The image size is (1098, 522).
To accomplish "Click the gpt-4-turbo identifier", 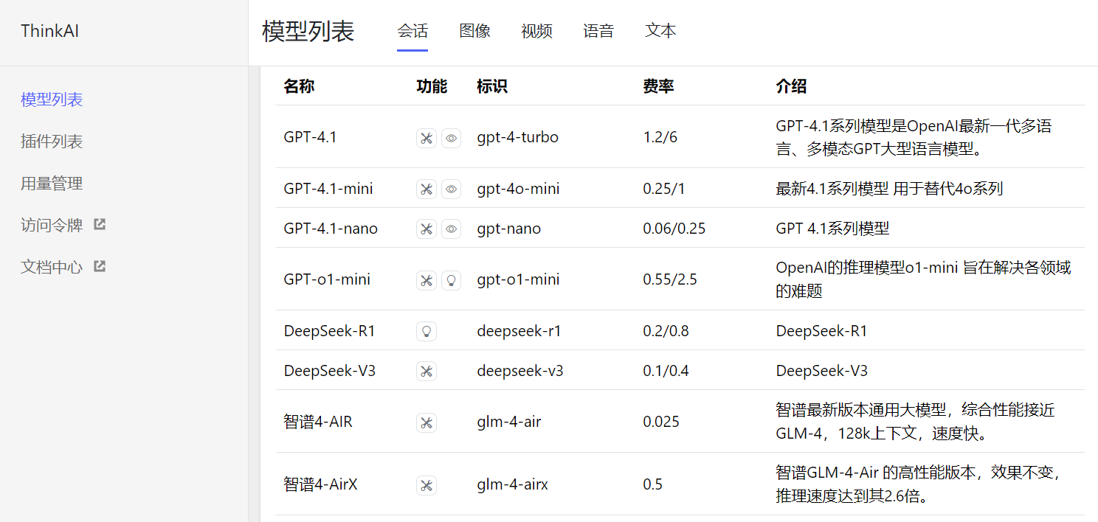I will click(x=517, y=137).
